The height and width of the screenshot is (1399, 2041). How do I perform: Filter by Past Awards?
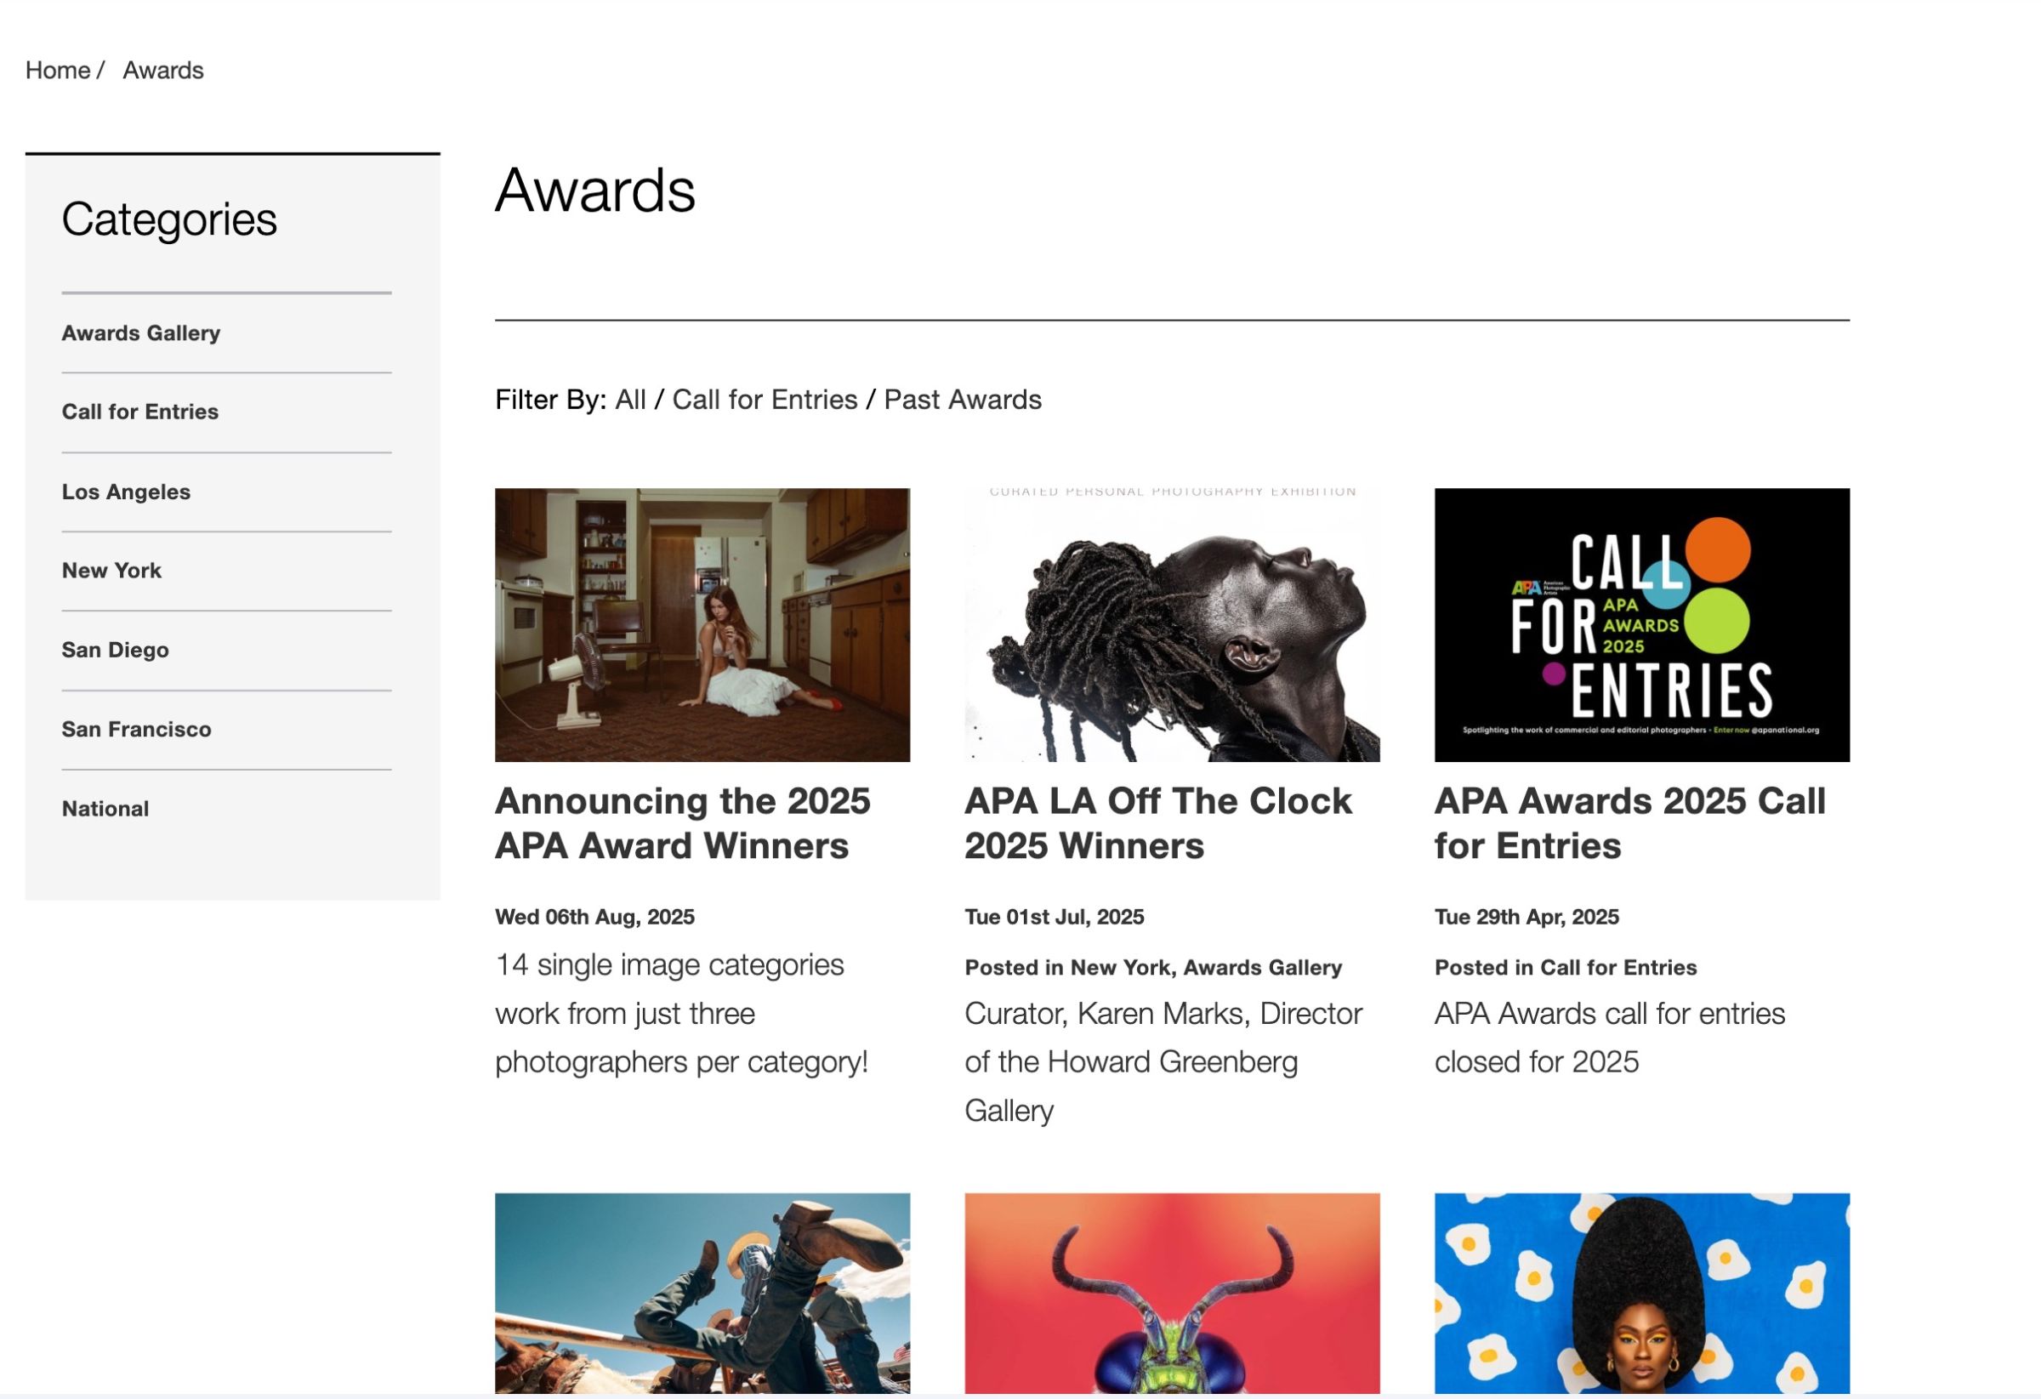pos(962,400)
